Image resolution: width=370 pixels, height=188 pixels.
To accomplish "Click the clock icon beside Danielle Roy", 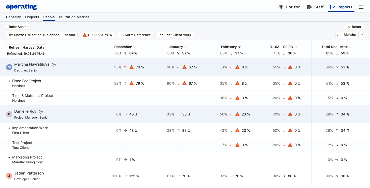I will tap(41, 112).
